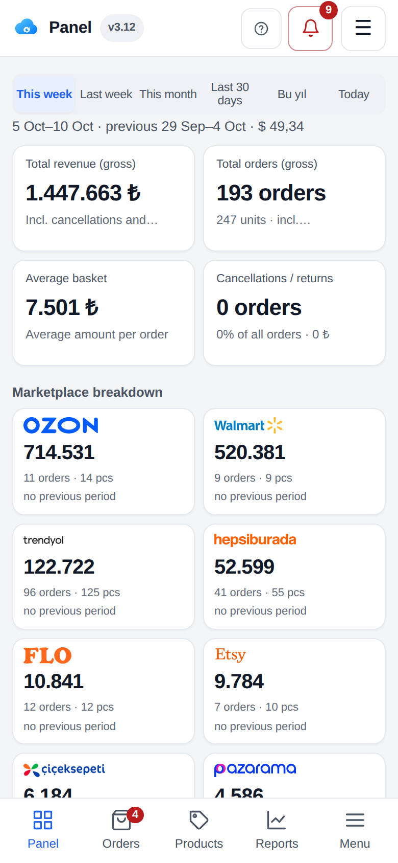Click the hepsiburada value 52.599
Screen dimensions: 398x863
click(244, 567)
